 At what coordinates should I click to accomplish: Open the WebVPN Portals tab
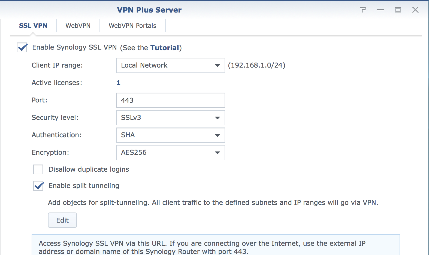click(x=132, y=26)
